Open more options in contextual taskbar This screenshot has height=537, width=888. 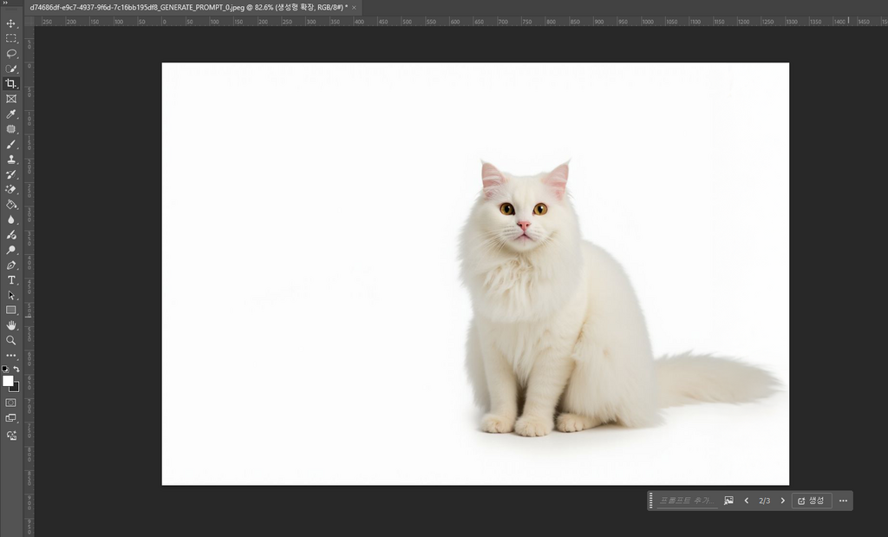(x=843, y=501)
